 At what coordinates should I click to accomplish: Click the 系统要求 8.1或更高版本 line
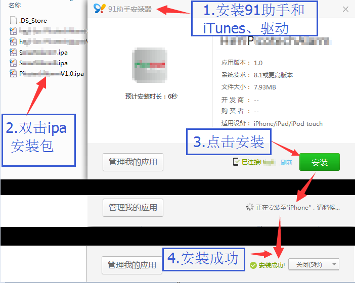(257, 75)
